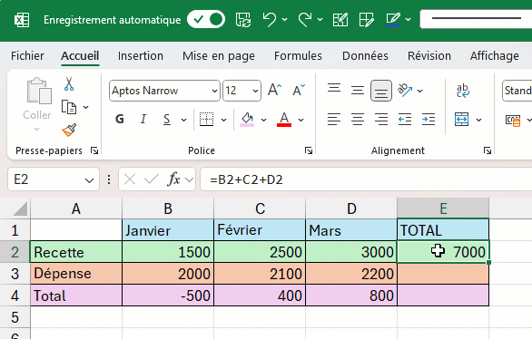This screenshot has height=339, width=532.
Task: Decrease font size with smaller A
Action: 299,91
